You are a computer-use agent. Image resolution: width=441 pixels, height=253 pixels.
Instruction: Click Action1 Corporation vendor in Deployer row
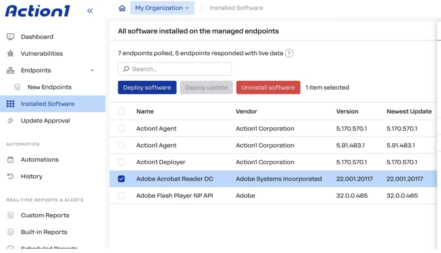point(265,162)
